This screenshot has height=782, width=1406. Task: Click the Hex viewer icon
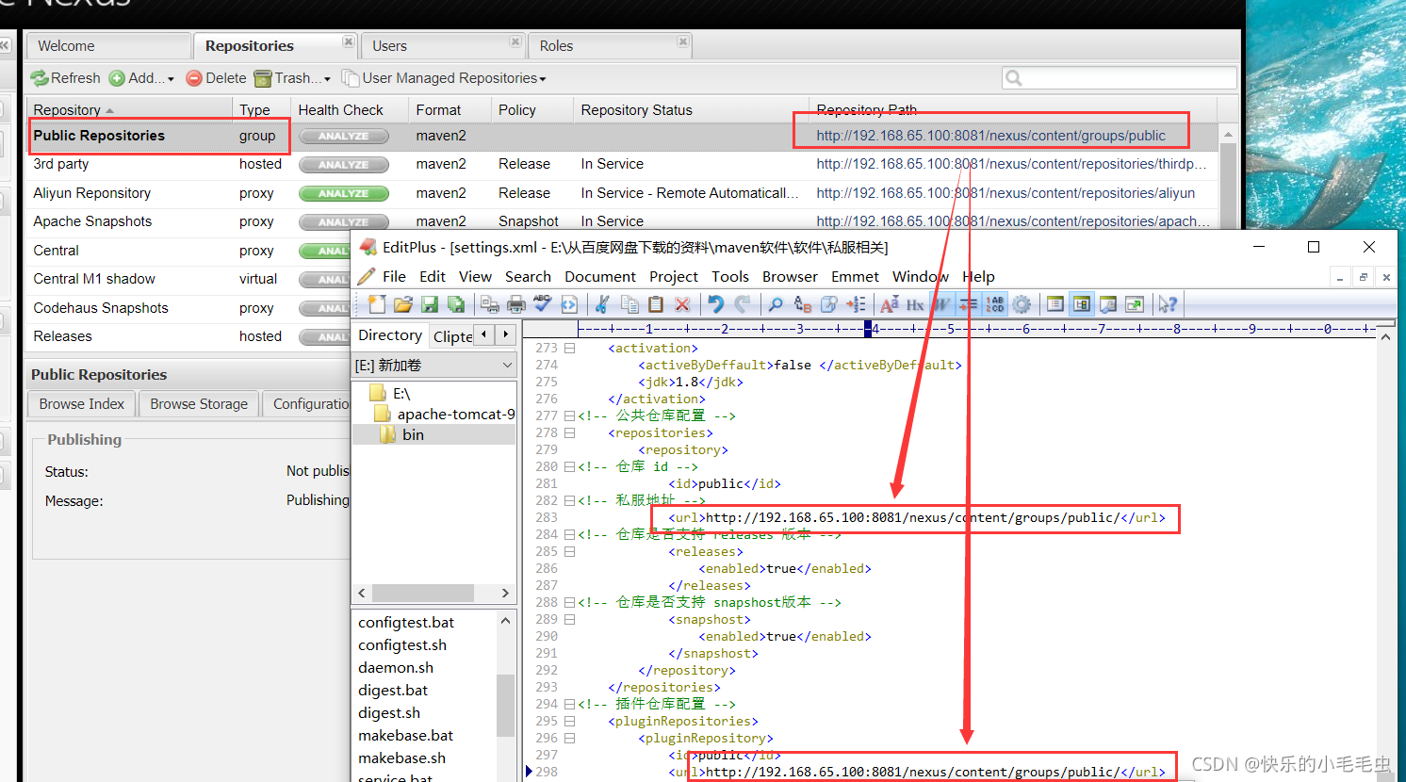915,304
